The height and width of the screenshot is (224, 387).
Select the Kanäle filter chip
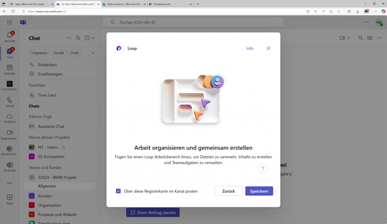pyautogui.click(x=59, y=53)
